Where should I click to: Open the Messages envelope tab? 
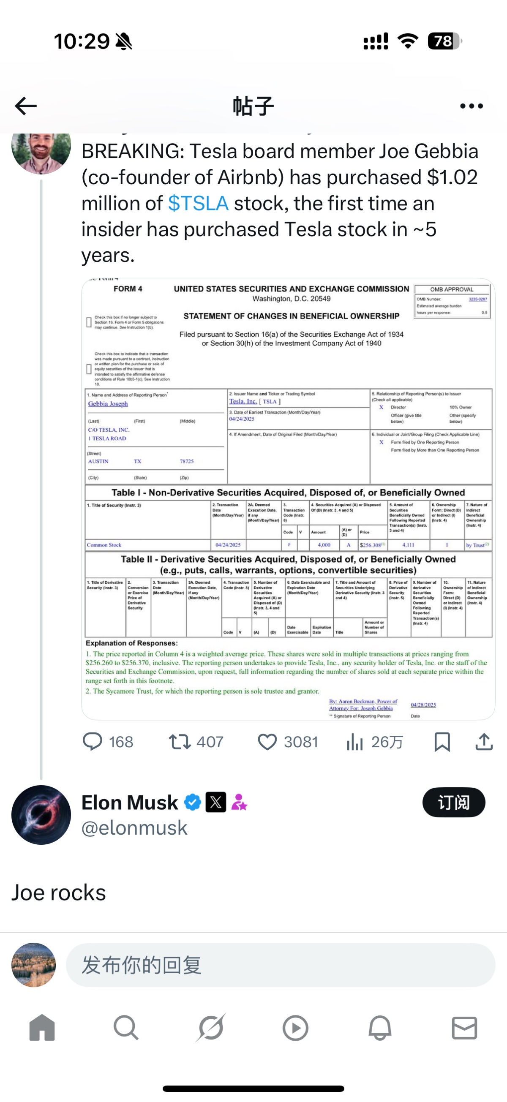pyautogui.click(x=464, y=1028)
